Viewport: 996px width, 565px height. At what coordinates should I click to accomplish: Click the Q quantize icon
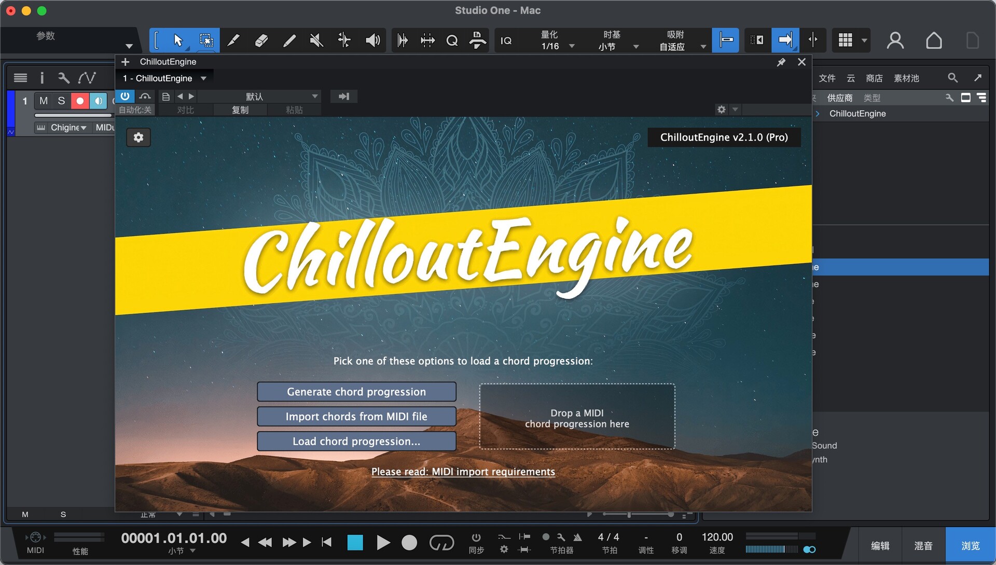point(452,40)
